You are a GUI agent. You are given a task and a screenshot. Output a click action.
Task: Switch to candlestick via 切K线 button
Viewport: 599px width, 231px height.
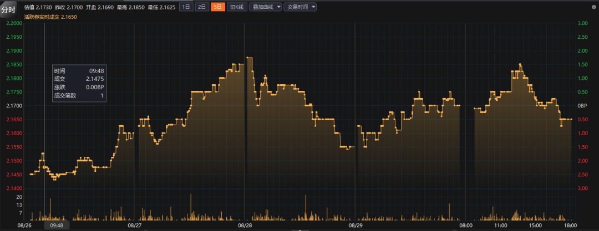[x=237, y=7]
